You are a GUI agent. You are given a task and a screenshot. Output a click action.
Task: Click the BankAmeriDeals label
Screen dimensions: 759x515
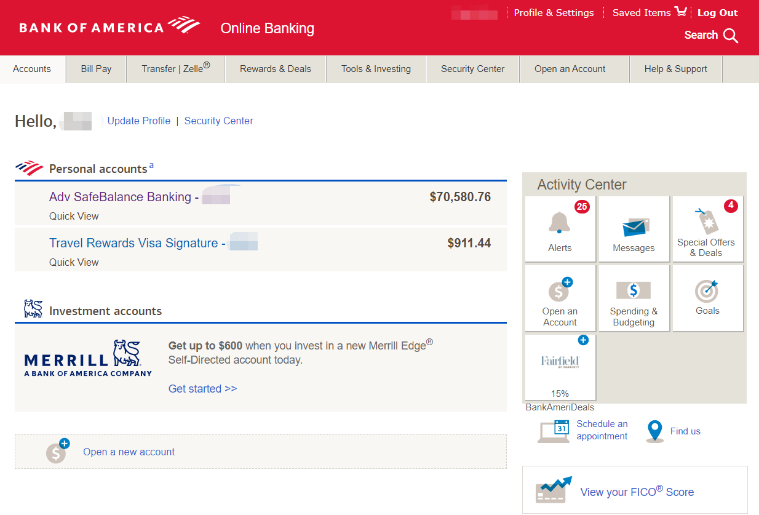560,407
